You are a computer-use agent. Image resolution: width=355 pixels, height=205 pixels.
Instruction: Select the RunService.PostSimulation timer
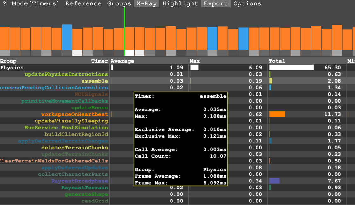tap(66, 128)
